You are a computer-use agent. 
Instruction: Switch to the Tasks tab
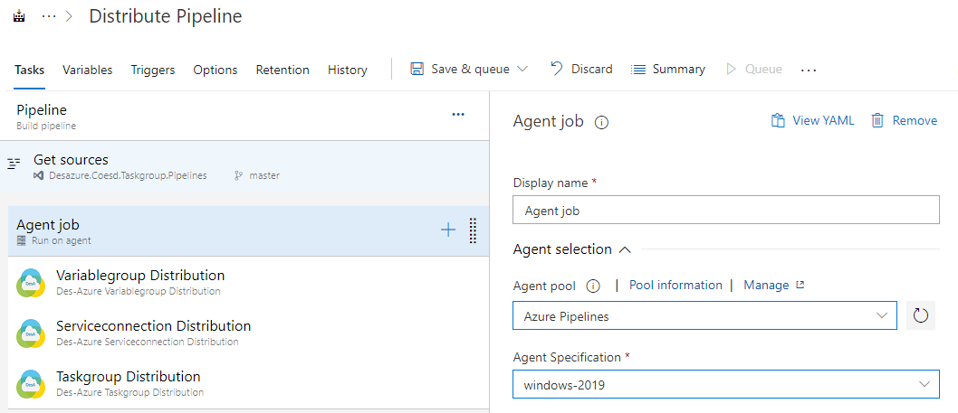(29, 70)
